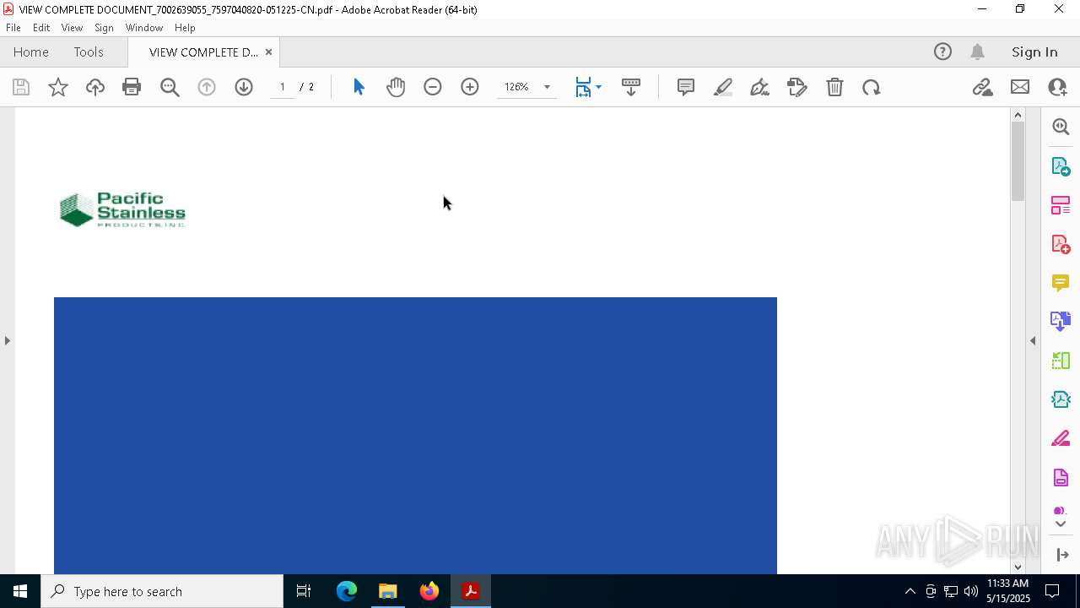The height and width of the screenshot is (608, 1080).
Task: Open the Combine Files tool
Action: pos(1061,322)
